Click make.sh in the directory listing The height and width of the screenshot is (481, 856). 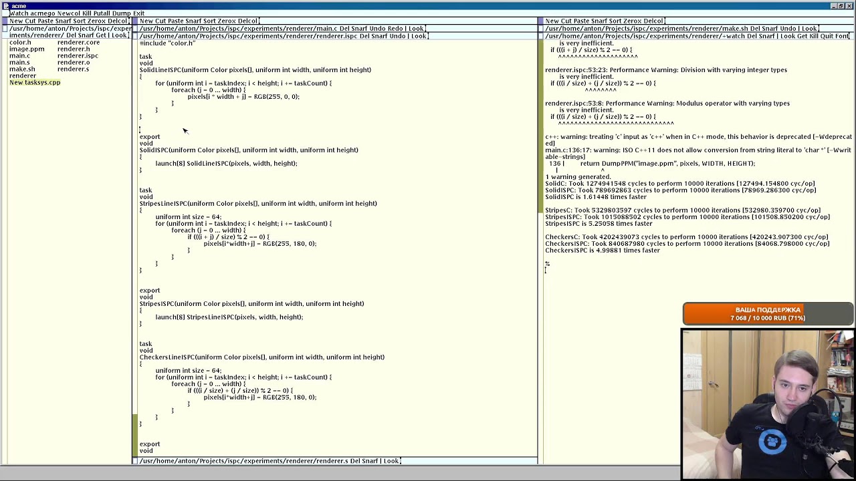point(22,69)
